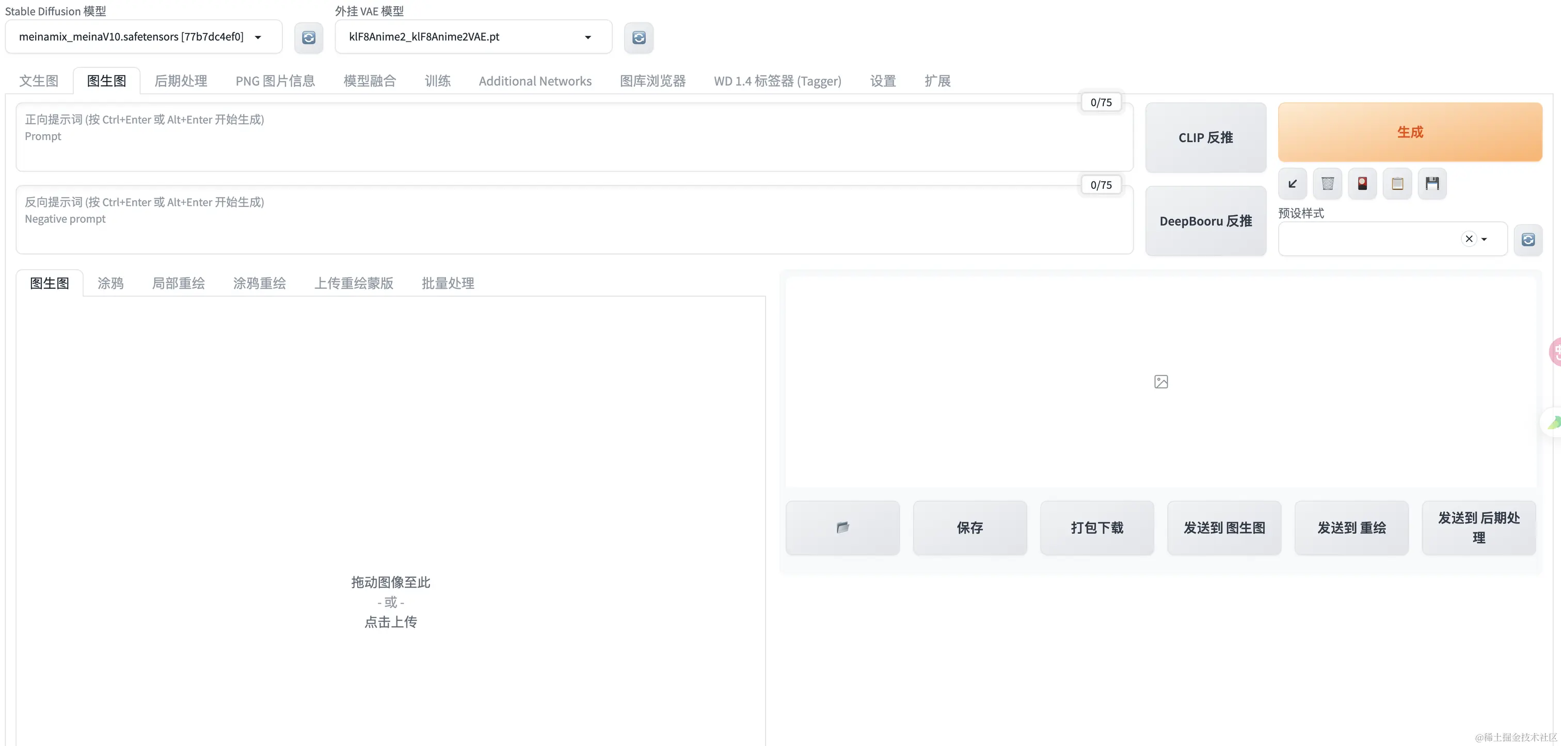Click the negative prompt 0/75 token counter
This screenshot has height=746, width=1561.
click(1101, 185)
